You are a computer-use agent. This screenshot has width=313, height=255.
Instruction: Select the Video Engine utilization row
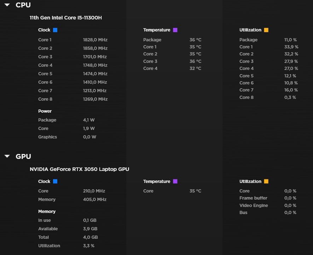click(x=268, y=205)
